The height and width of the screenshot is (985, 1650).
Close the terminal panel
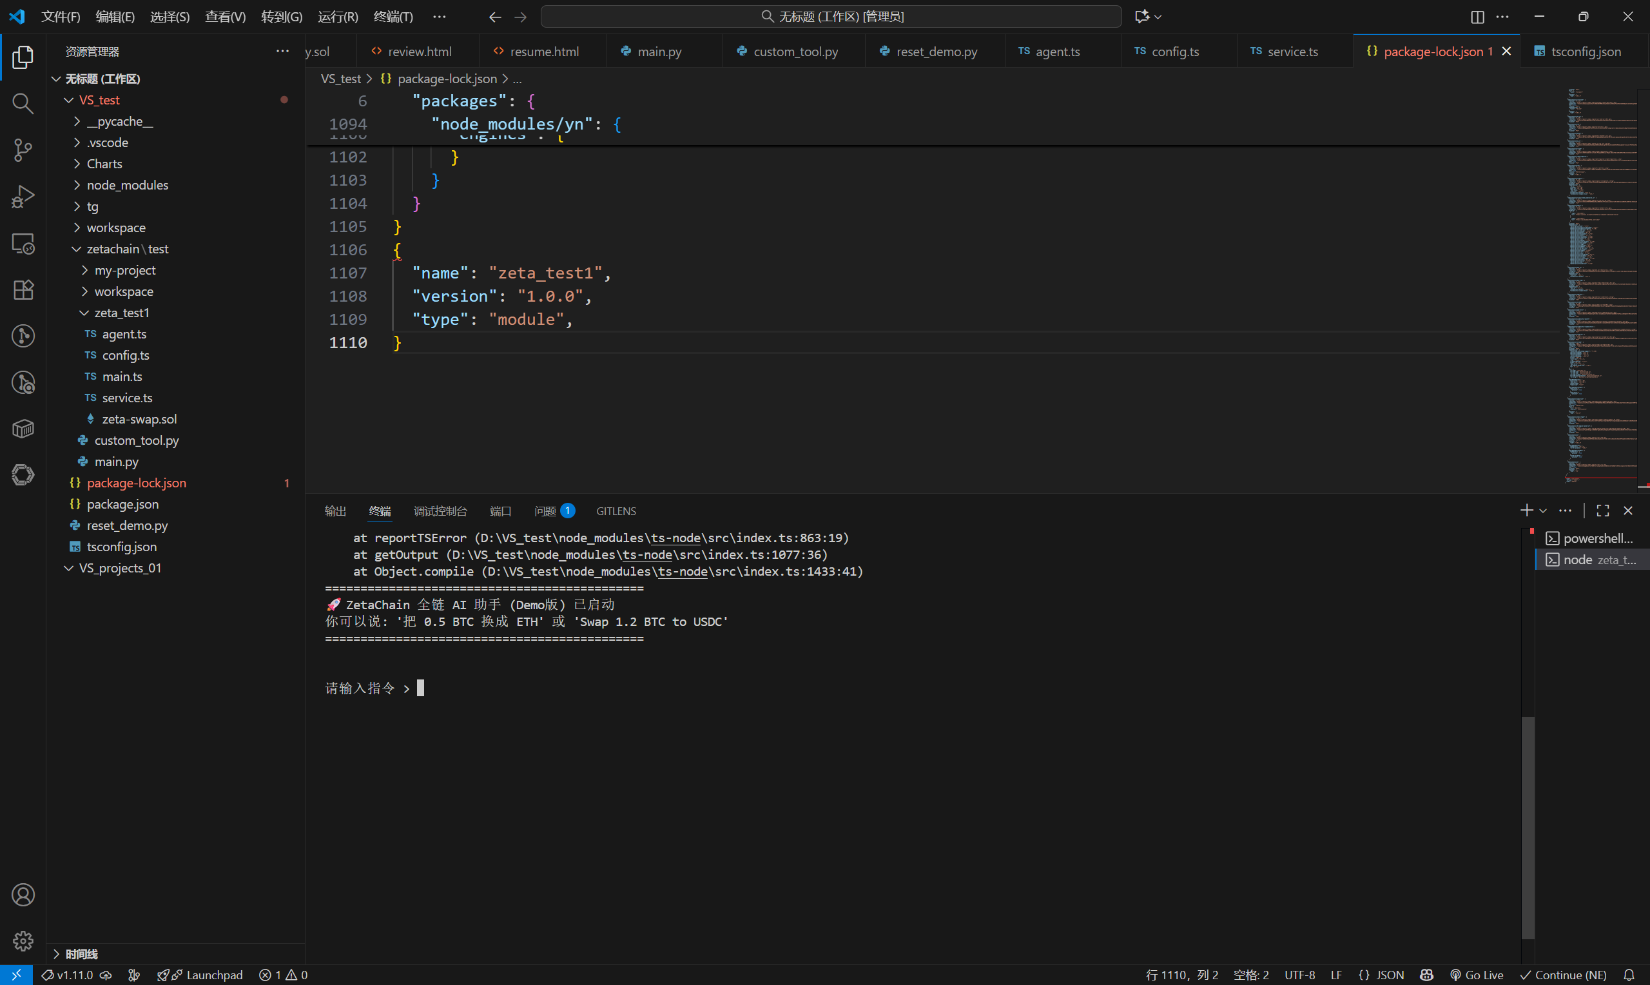[1628, 511]
